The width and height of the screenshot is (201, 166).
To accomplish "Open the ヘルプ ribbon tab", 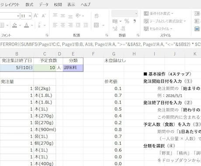I will 86,4.
